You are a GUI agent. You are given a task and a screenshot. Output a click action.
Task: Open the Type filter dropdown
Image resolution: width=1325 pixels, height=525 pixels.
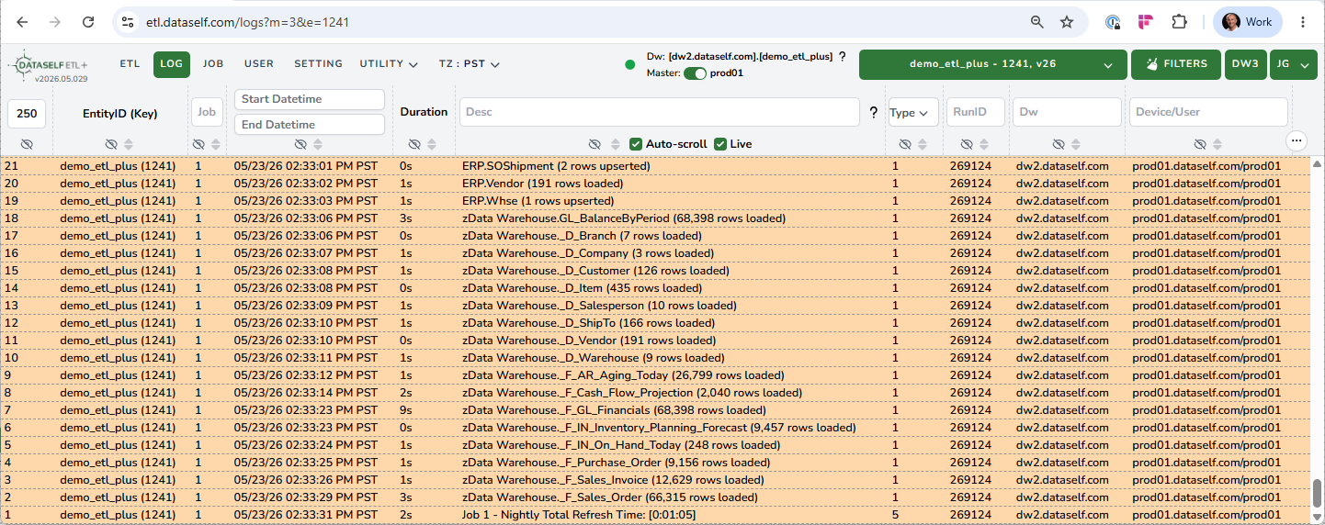[913, 112]
